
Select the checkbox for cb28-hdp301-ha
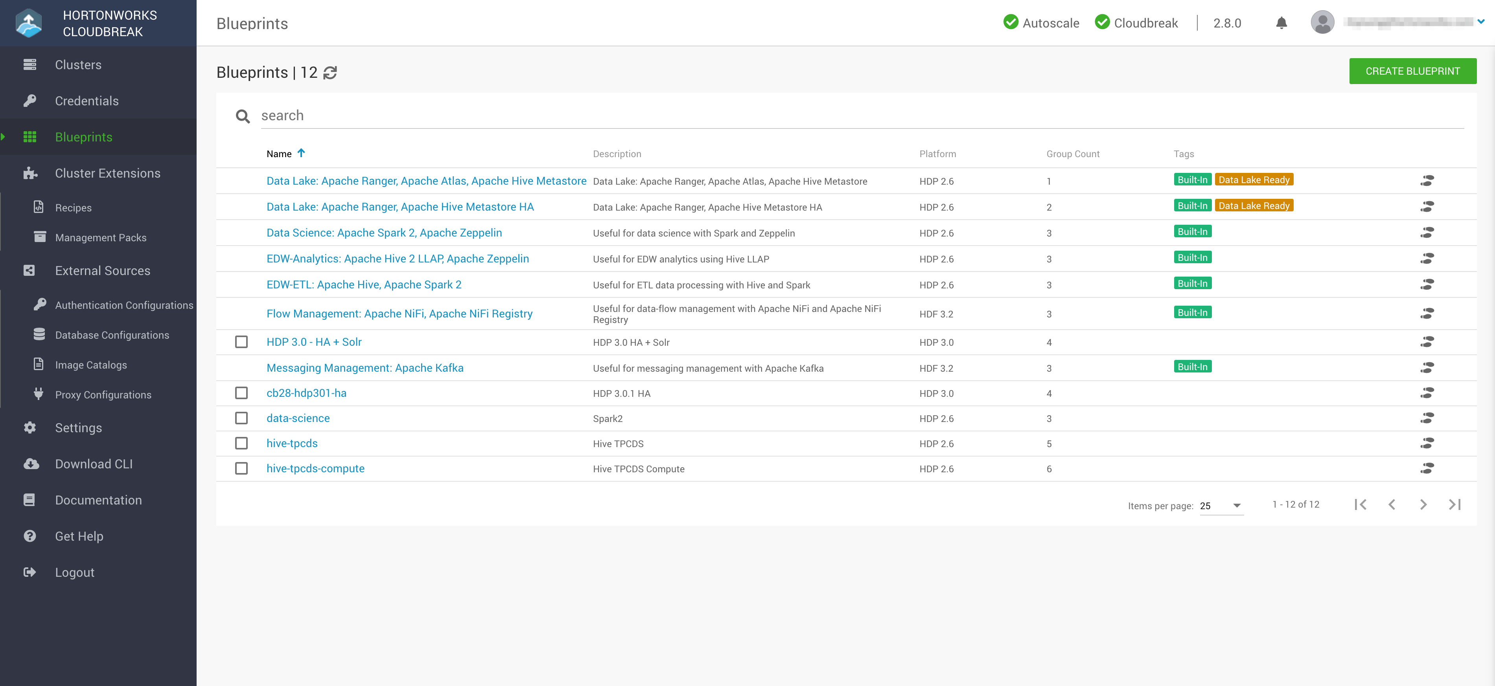tap(241, 393)
